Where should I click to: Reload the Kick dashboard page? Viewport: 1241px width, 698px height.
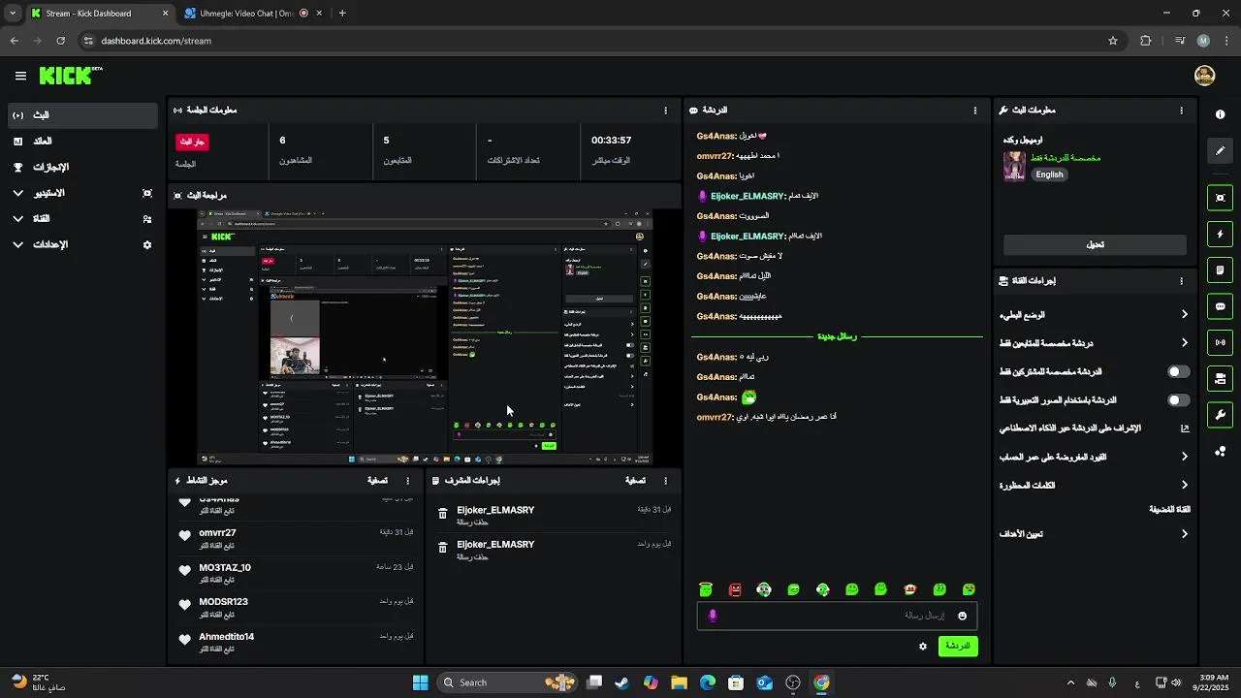(60, 41)
